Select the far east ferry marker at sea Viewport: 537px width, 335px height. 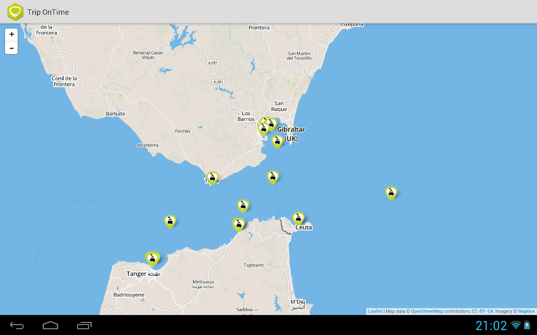coord(391,193)
